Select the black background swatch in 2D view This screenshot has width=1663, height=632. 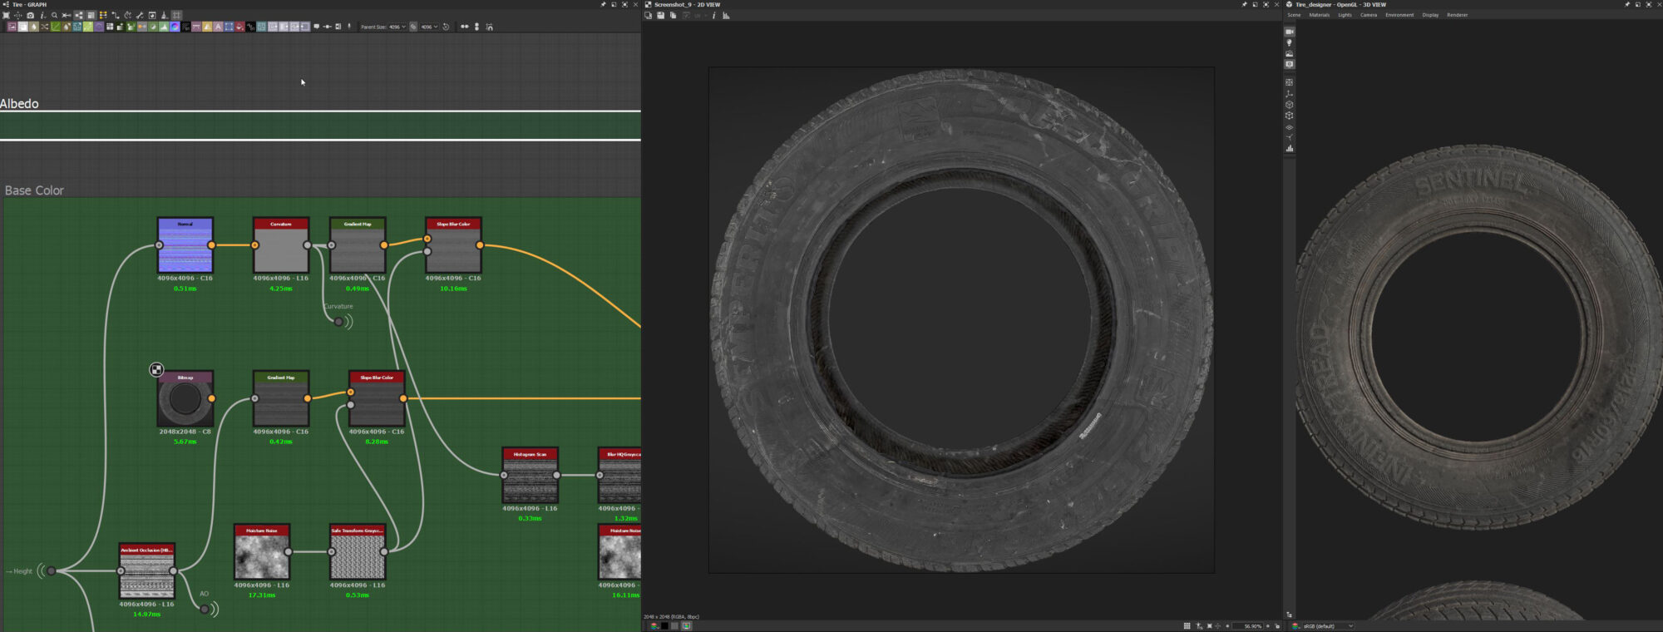point(664,626)
